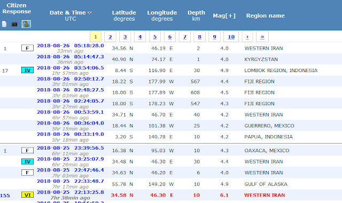Open earthquake 2018-08-26 05:14:47.3 Kyrgyzstan link
The image size is (342, 203).
[70, 57]
